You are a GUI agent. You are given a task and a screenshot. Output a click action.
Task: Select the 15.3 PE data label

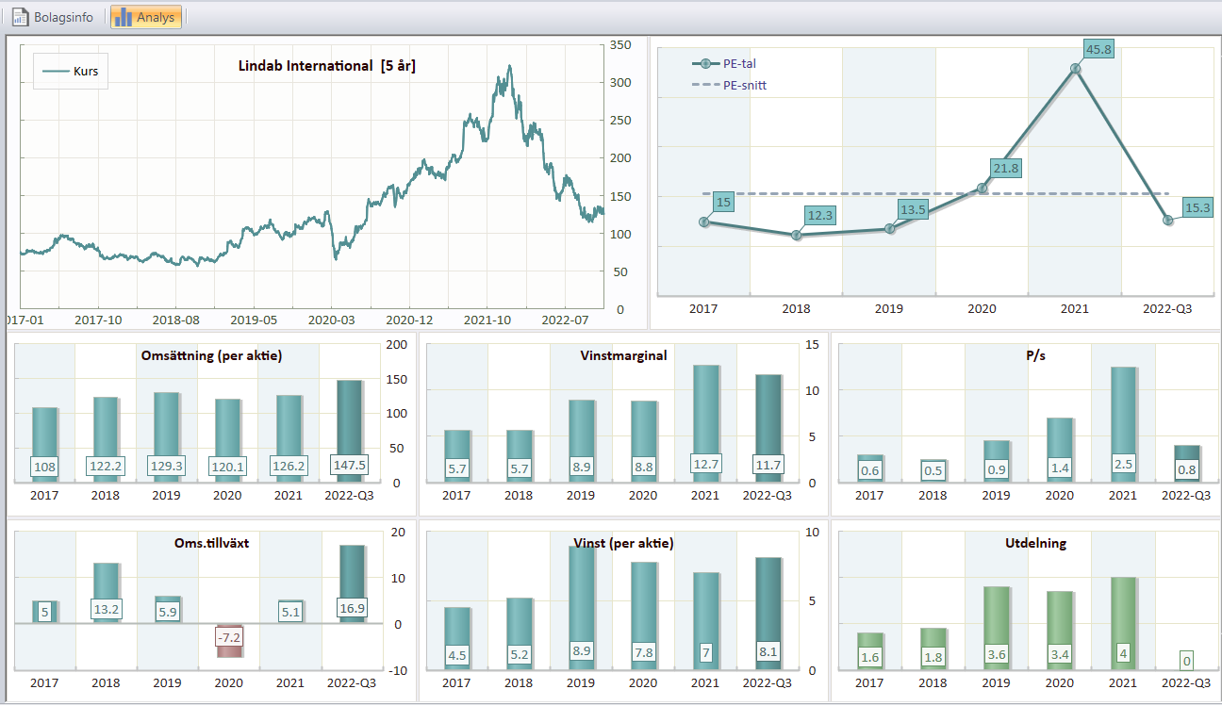(1197, 207)
